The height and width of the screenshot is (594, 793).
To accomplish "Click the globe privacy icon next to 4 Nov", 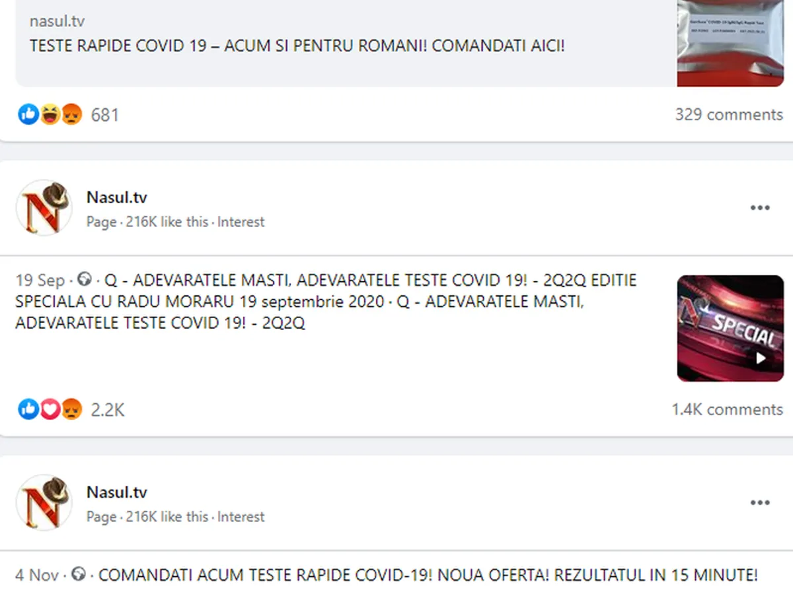I will (x=78, y=575).
